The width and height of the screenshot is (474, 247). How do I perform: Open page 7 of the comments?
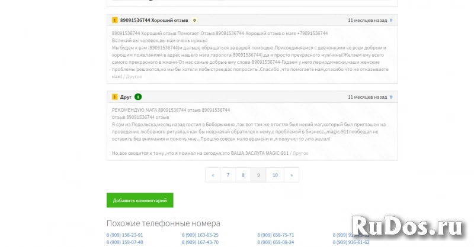(x=228, y=175)
